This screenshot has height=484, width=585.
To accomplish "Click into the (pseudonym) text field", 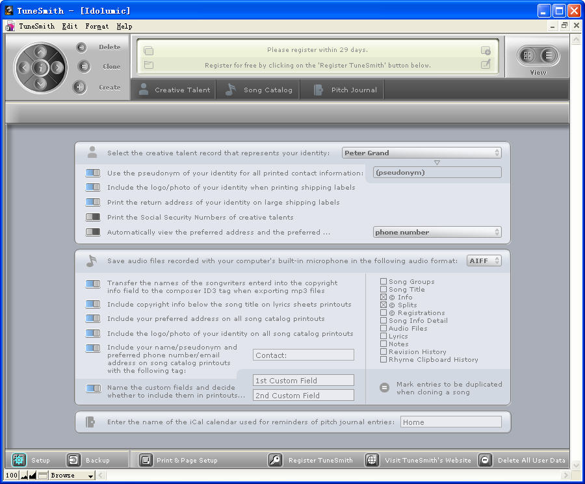I will 437,172.
